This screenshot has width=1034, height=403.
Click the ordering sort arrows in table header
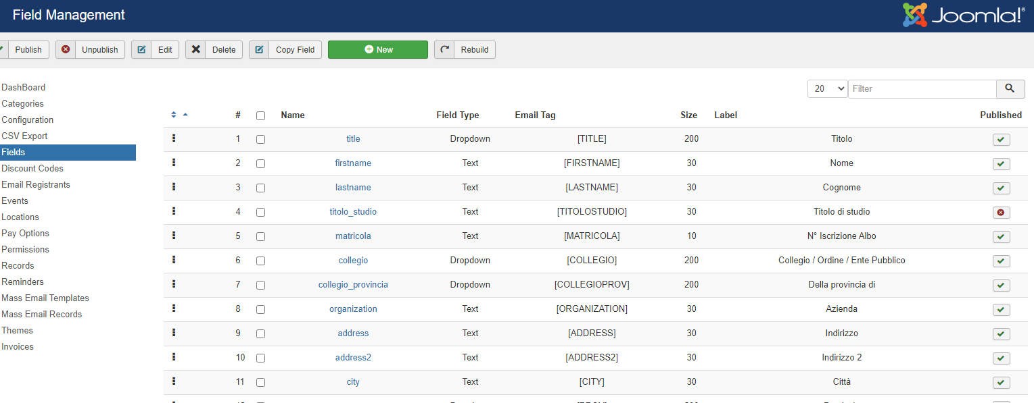[174, 115]
